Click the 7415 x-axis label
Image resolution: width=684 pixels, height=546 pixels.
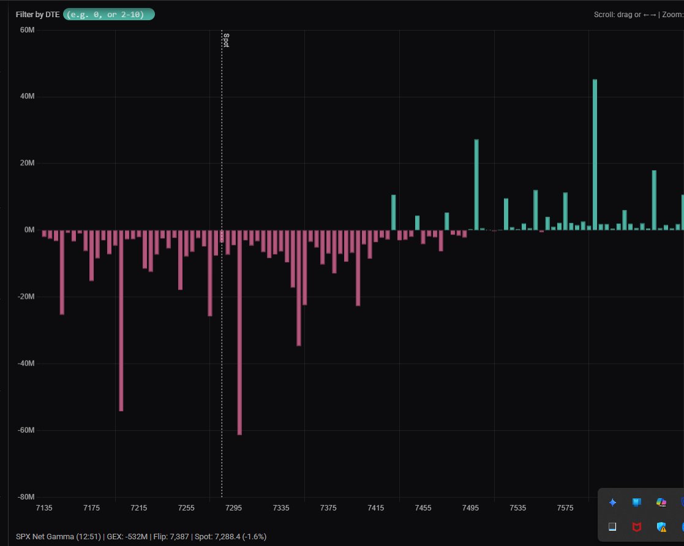pyautogui.click(x=375, y=507)
